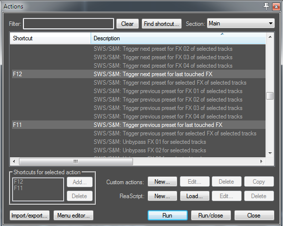
Task: Close the Actions window via the red X
Action: pos(276,6)
